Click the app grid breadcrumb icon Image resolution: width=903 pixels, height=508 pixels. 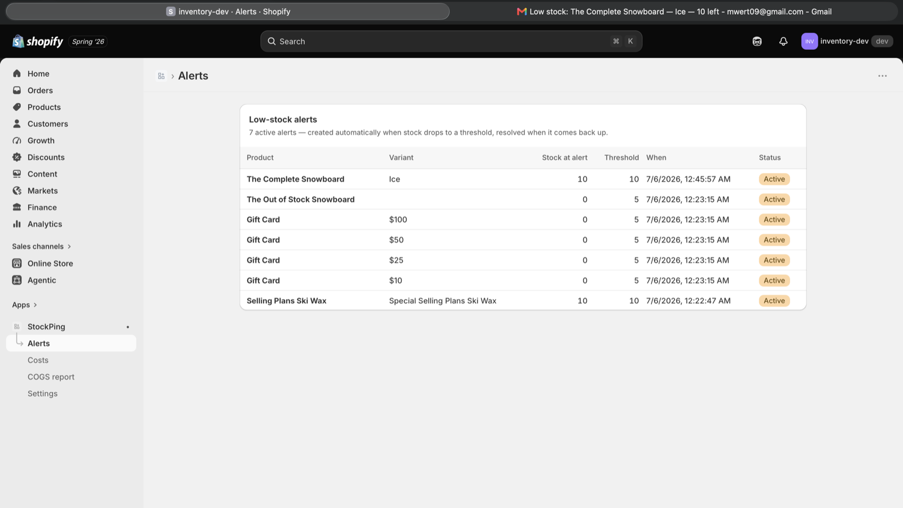coord(161,76)
